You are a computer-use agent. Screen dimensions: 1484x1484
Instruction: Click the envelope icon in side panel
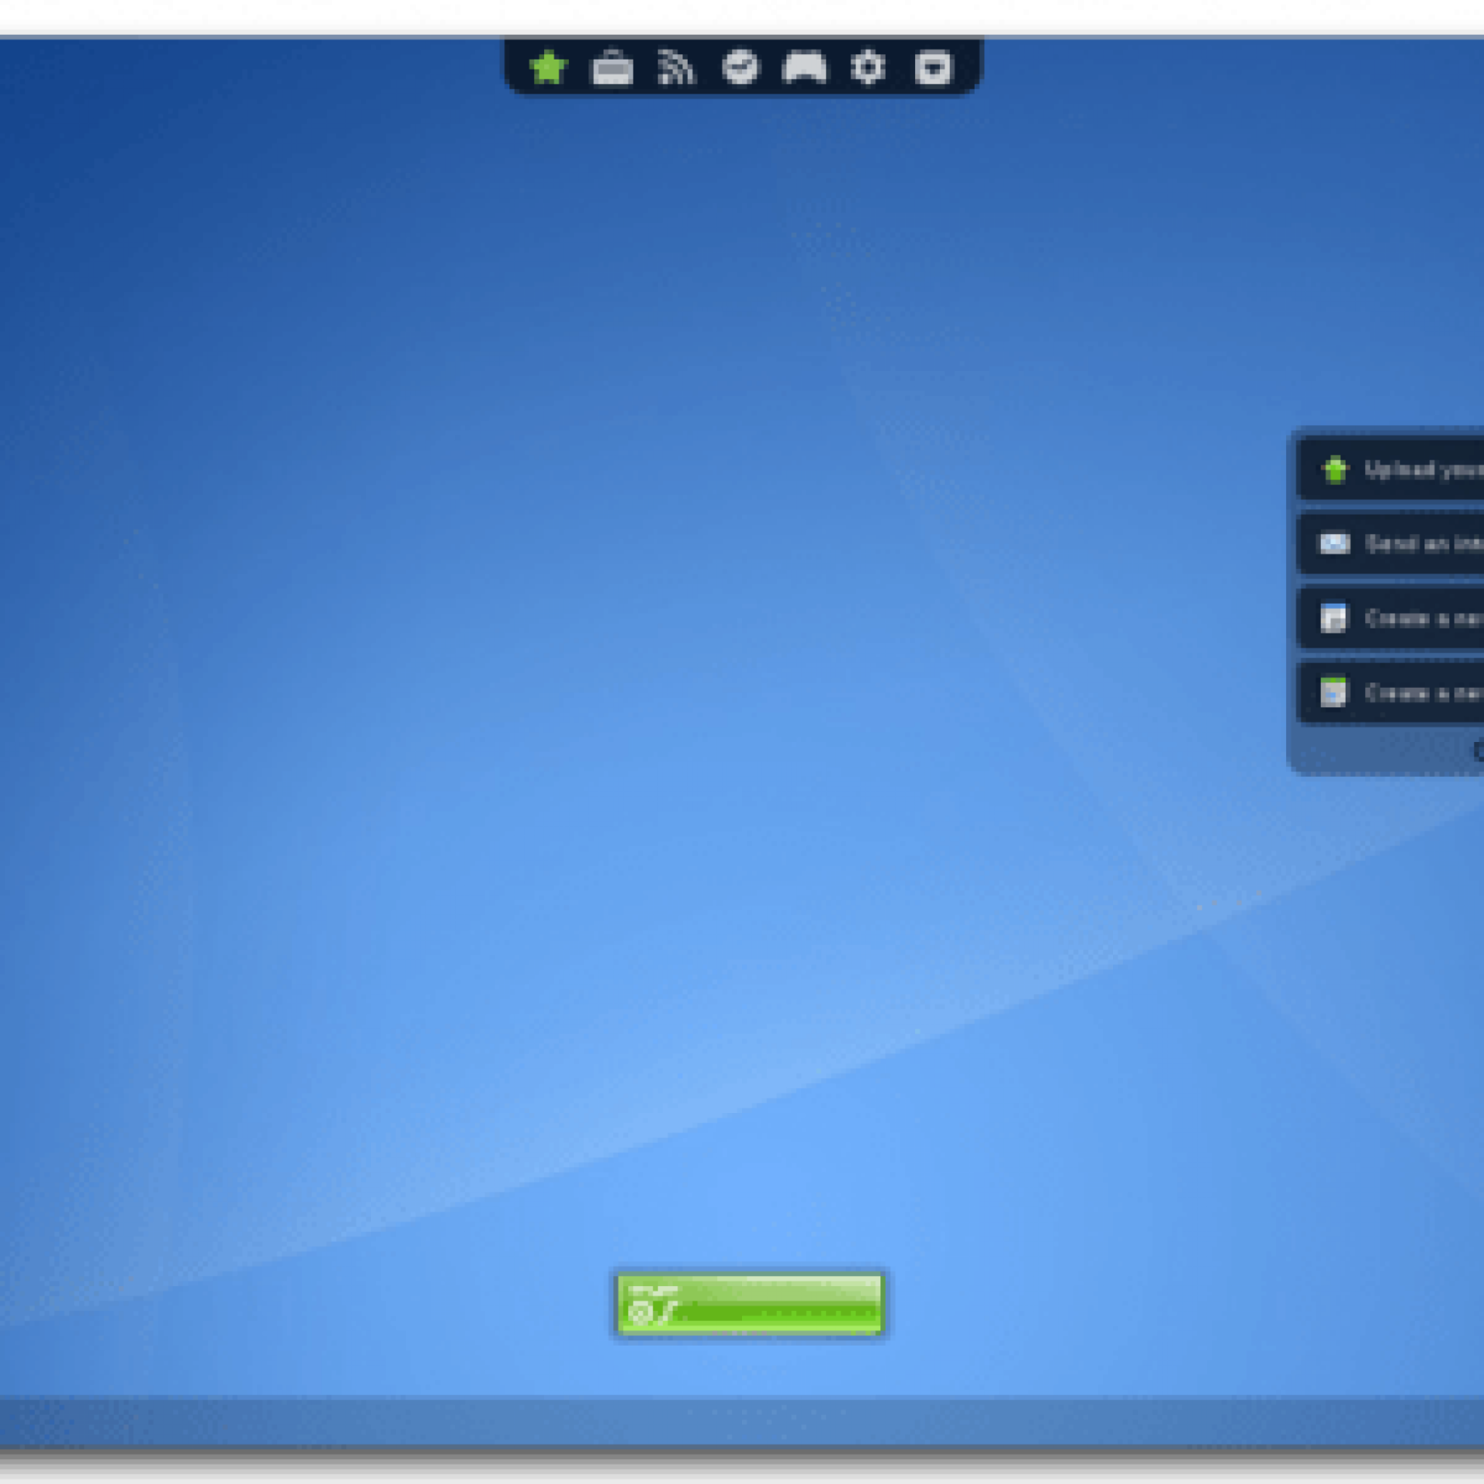(x=1334, y=543)
